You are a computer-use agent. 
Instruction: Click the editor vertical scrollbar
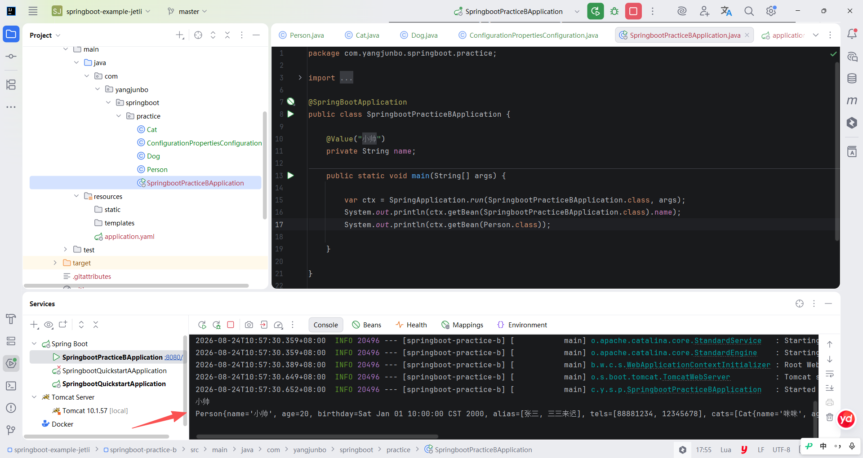tap(837, 151)
